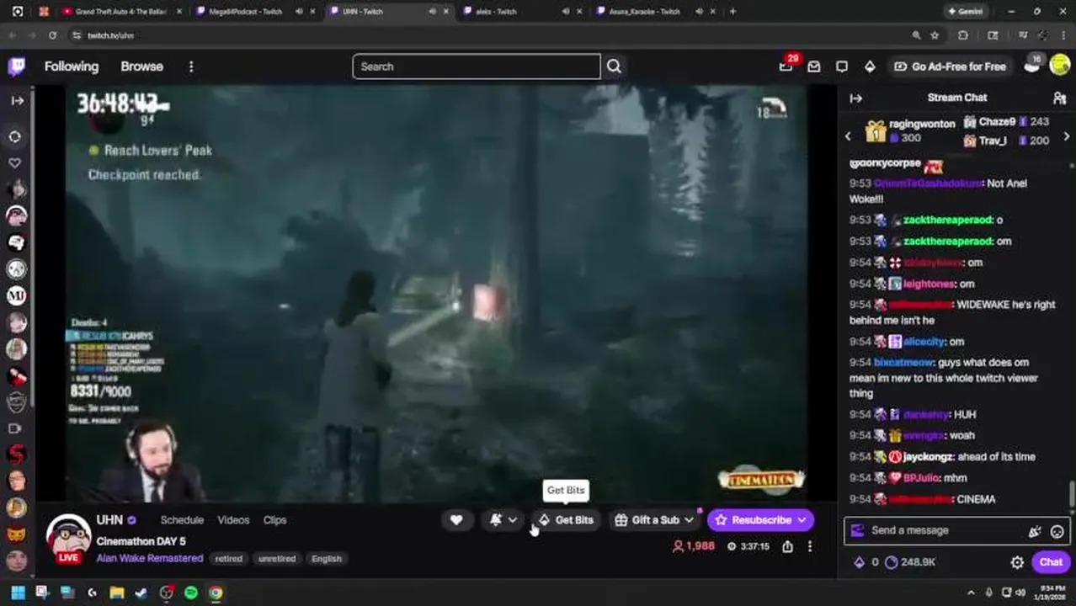The image size is (1076, 606).
Task: Open the channel Schedule tab
Action: 182,520
